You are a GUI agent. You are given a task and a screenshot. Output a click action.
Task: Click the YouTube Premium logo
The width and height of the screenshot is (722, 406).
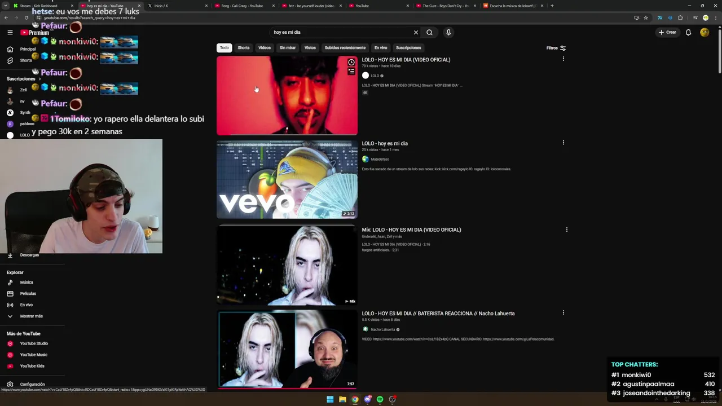34,33
